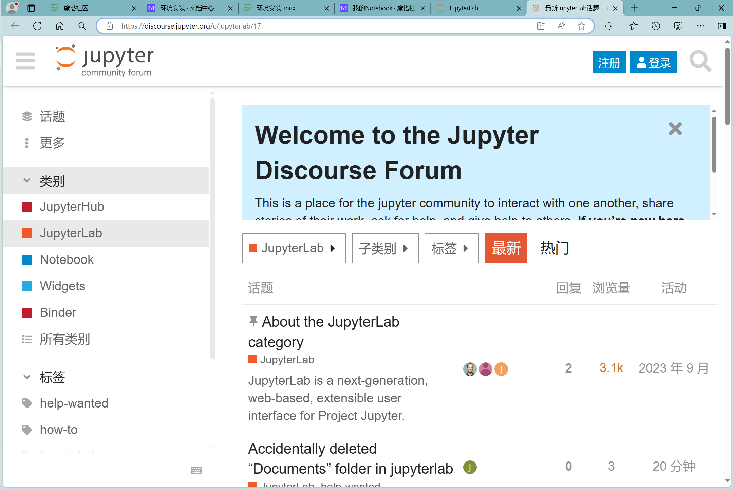The image size is (733, 489).
Task: Open the favorites list icon
Action: coord(634,26)
